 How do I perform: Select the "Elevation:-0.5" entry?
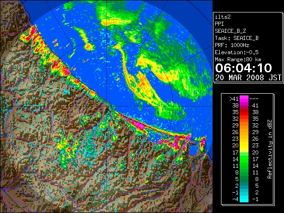point(237,52)
